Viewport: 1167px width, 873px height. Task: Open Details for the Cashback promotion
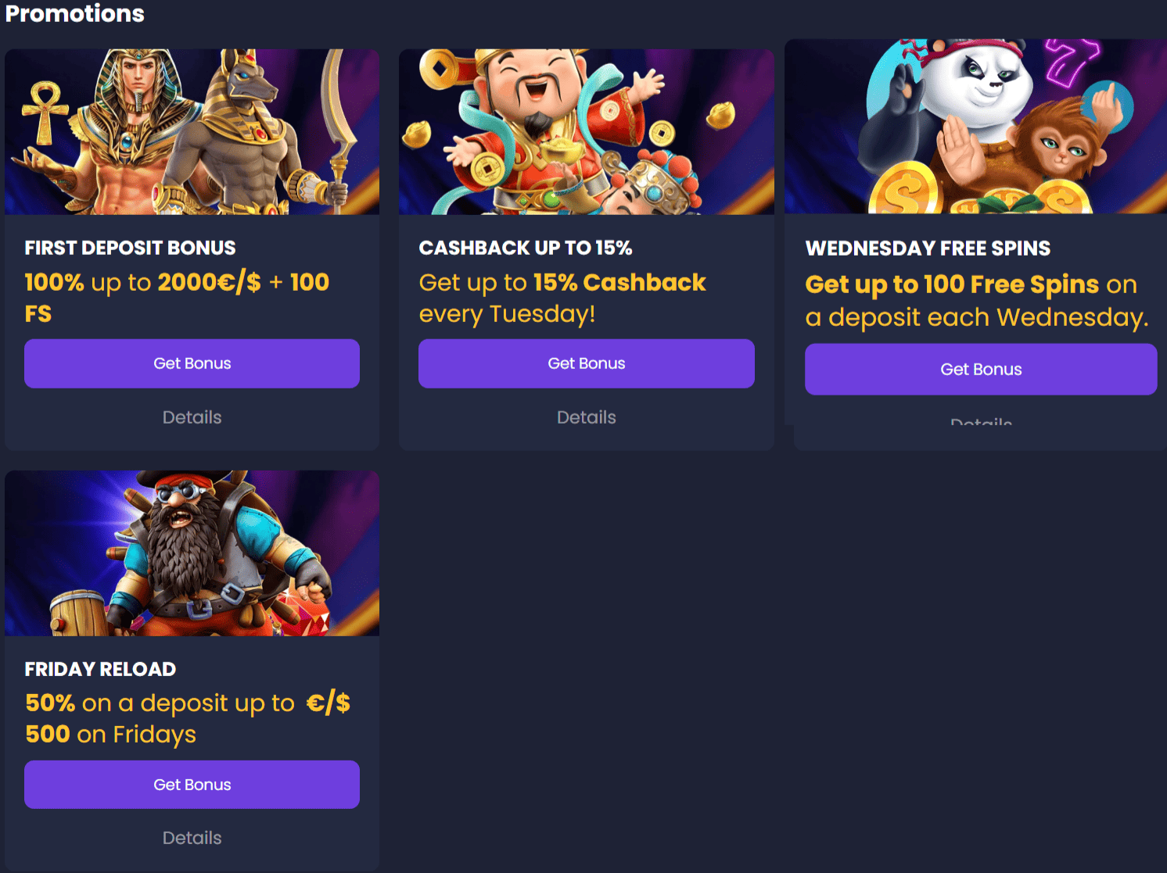587,417
